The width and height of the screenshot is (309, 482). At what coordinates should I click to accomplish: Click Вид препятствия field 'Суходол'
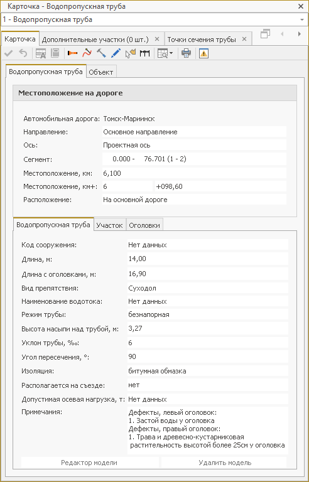click(208, 287)
